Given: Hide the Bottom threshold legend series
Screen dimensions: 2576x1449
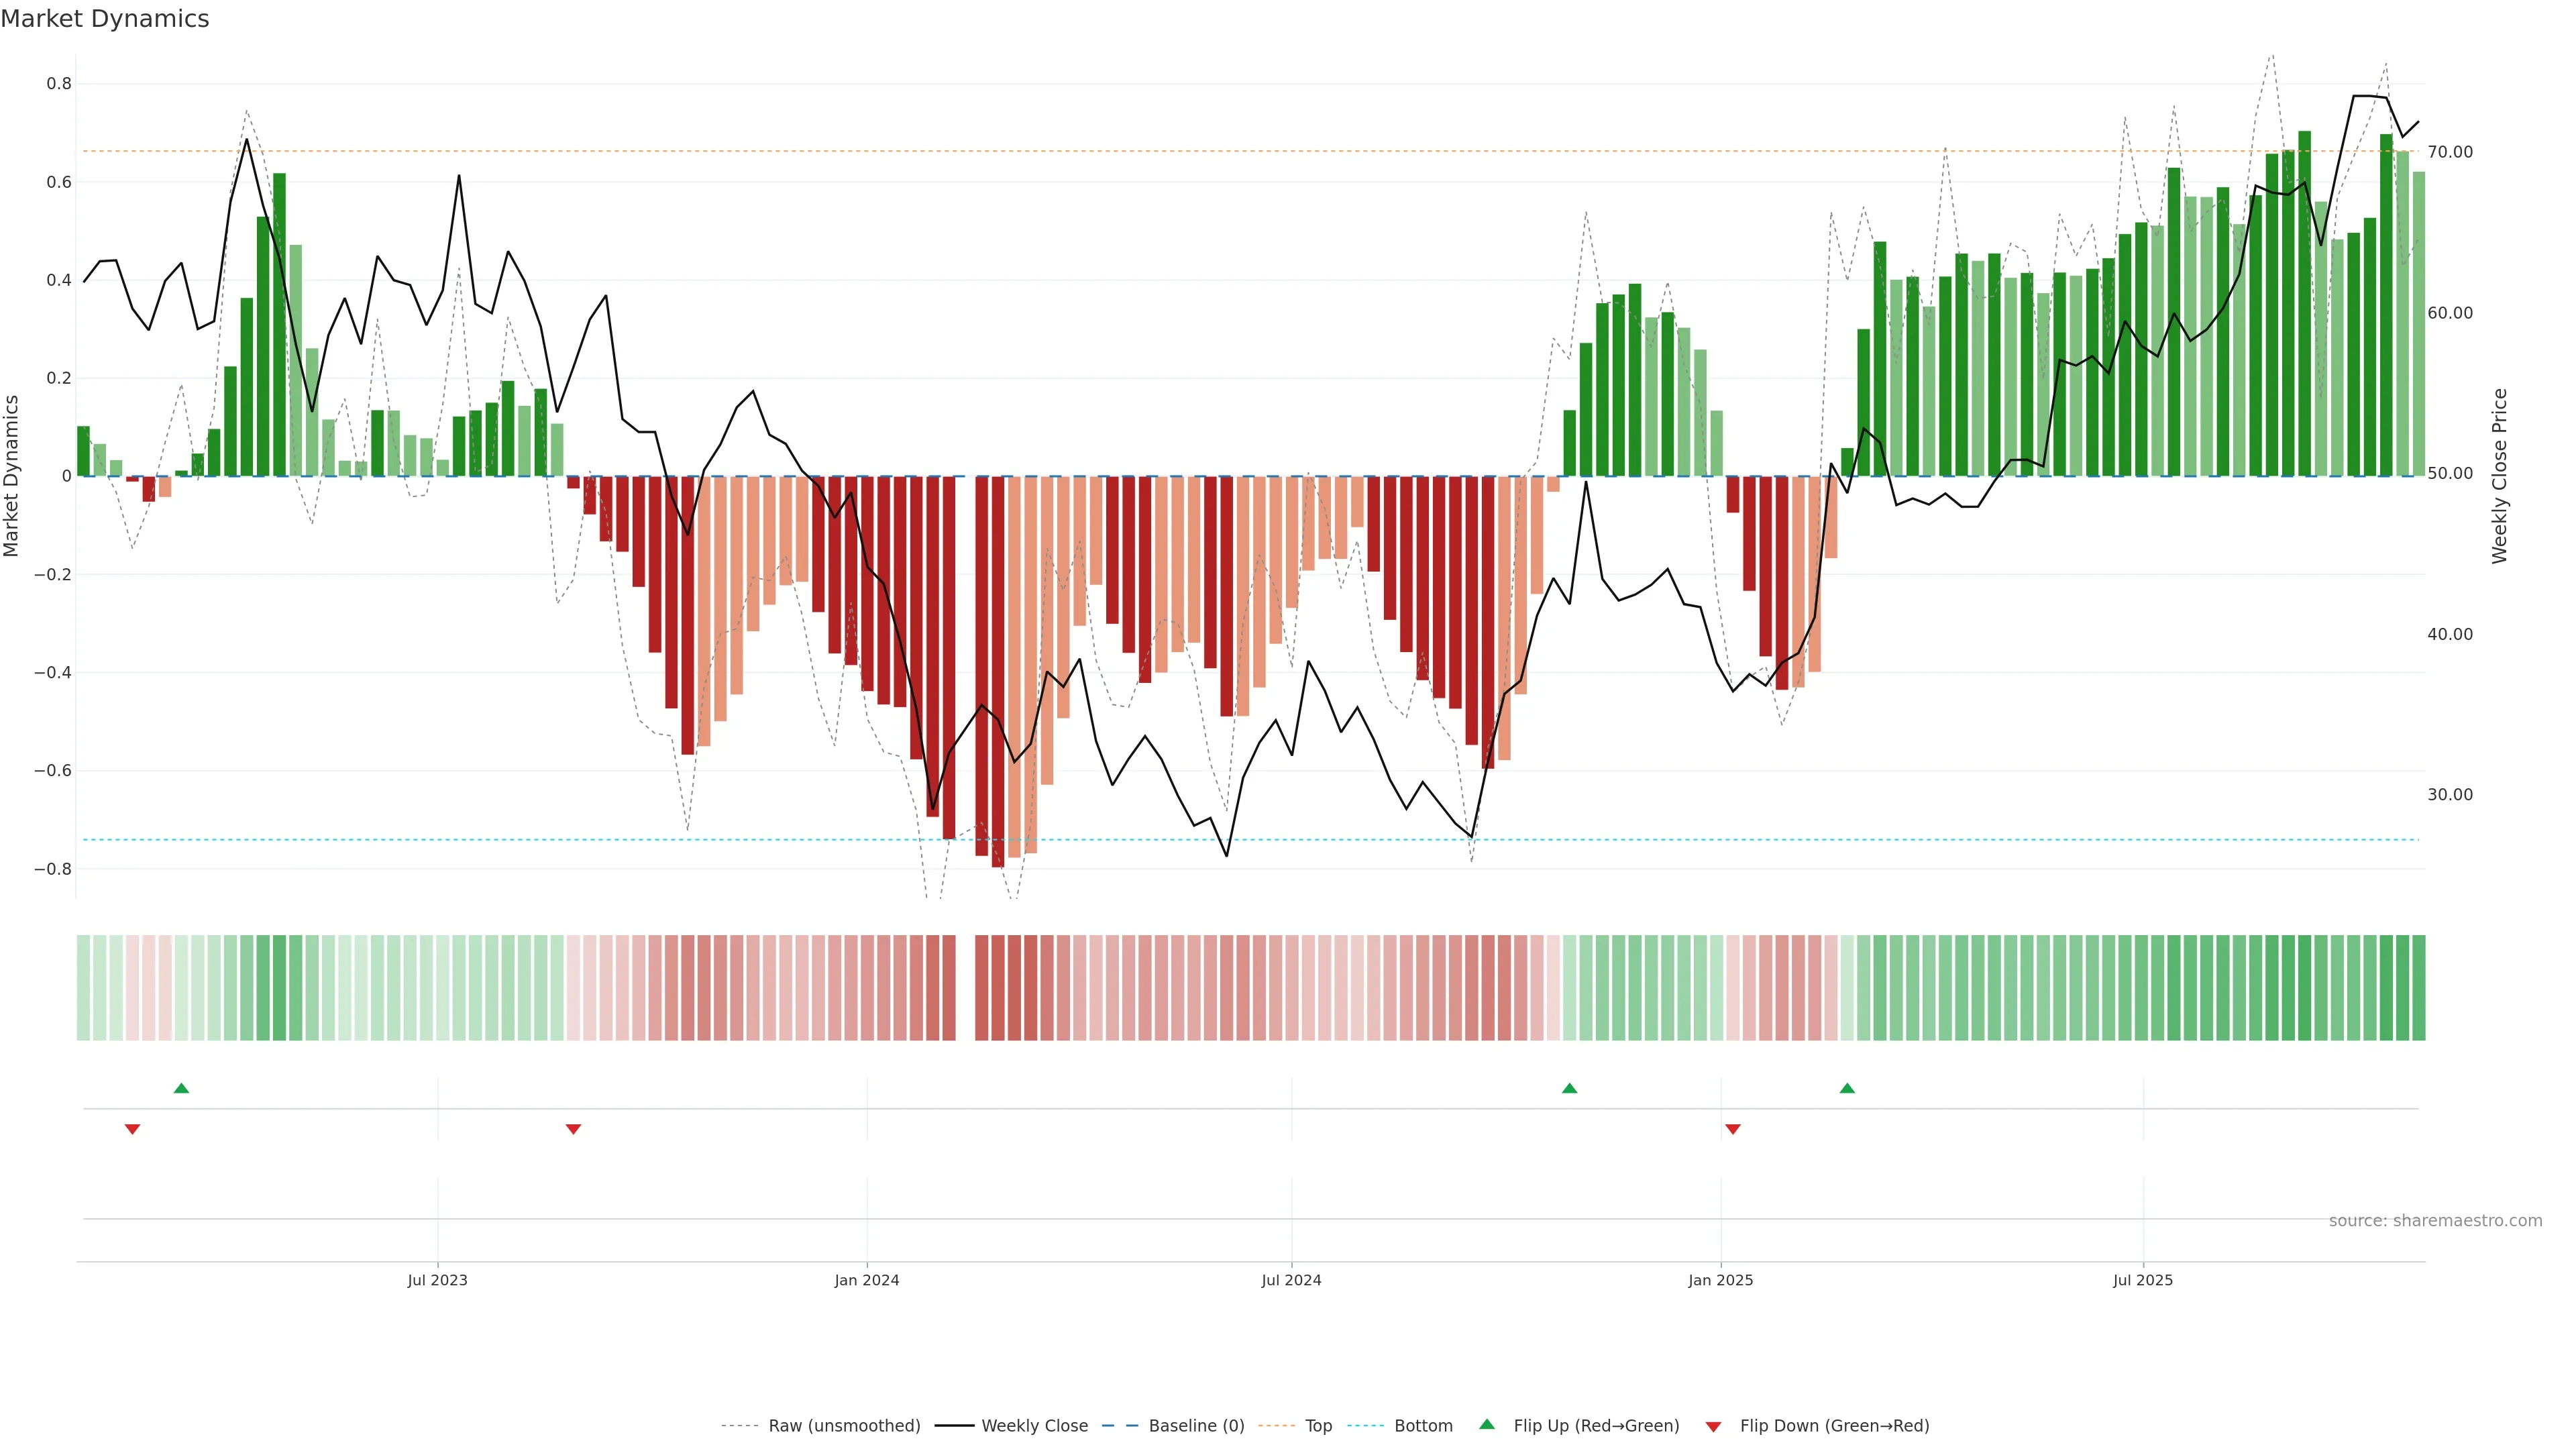Looking at the screenshot, I should point(1423,1426).
